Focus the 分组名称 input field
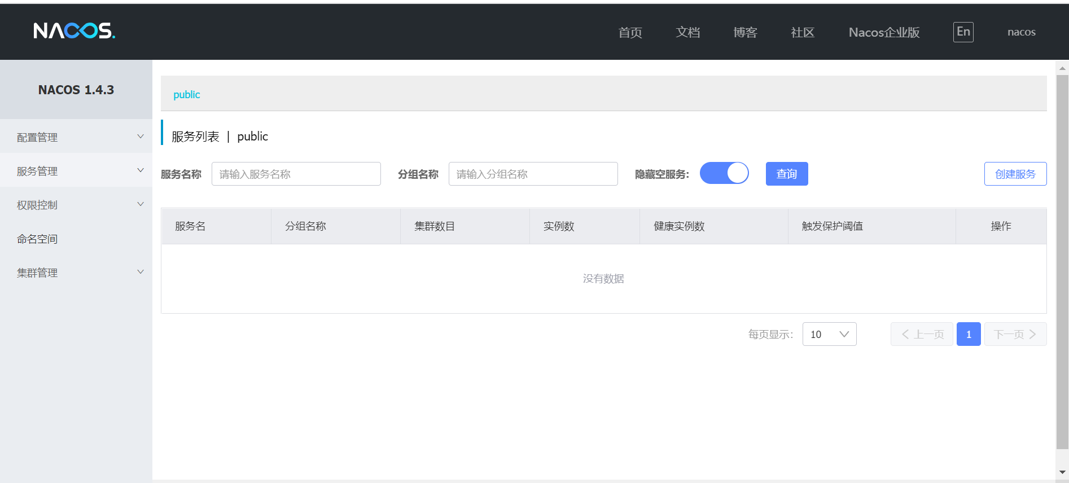Screen dimensions: 1069x483 [x=533, y=174]
